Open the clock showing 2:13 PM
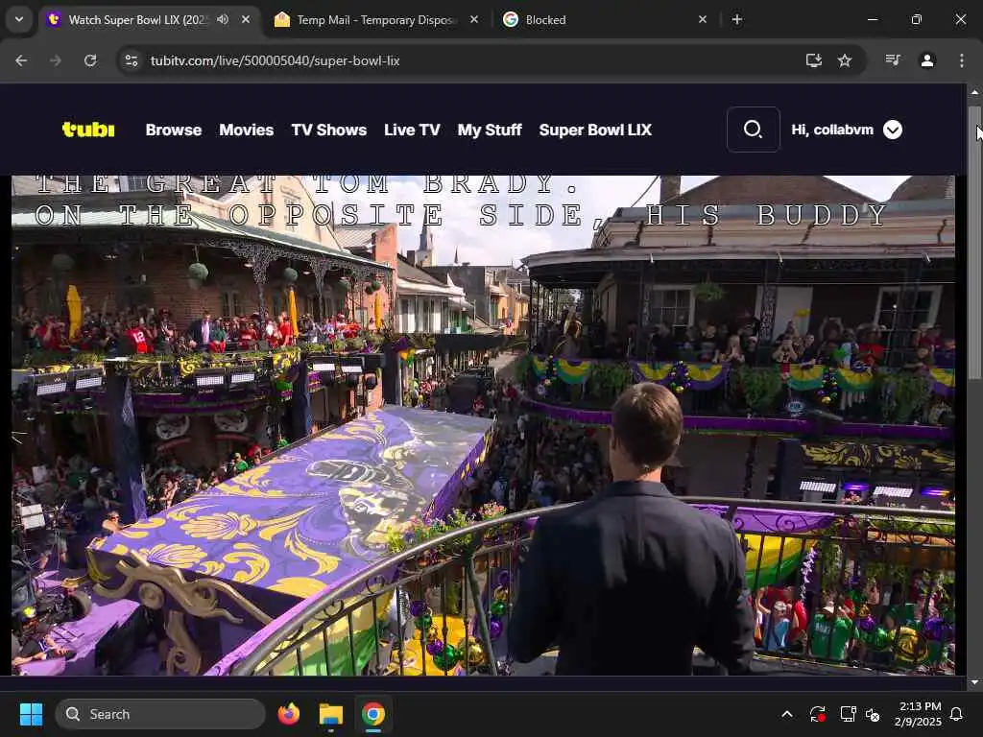Viewport: 983px width, 737px height. (919, 714)
